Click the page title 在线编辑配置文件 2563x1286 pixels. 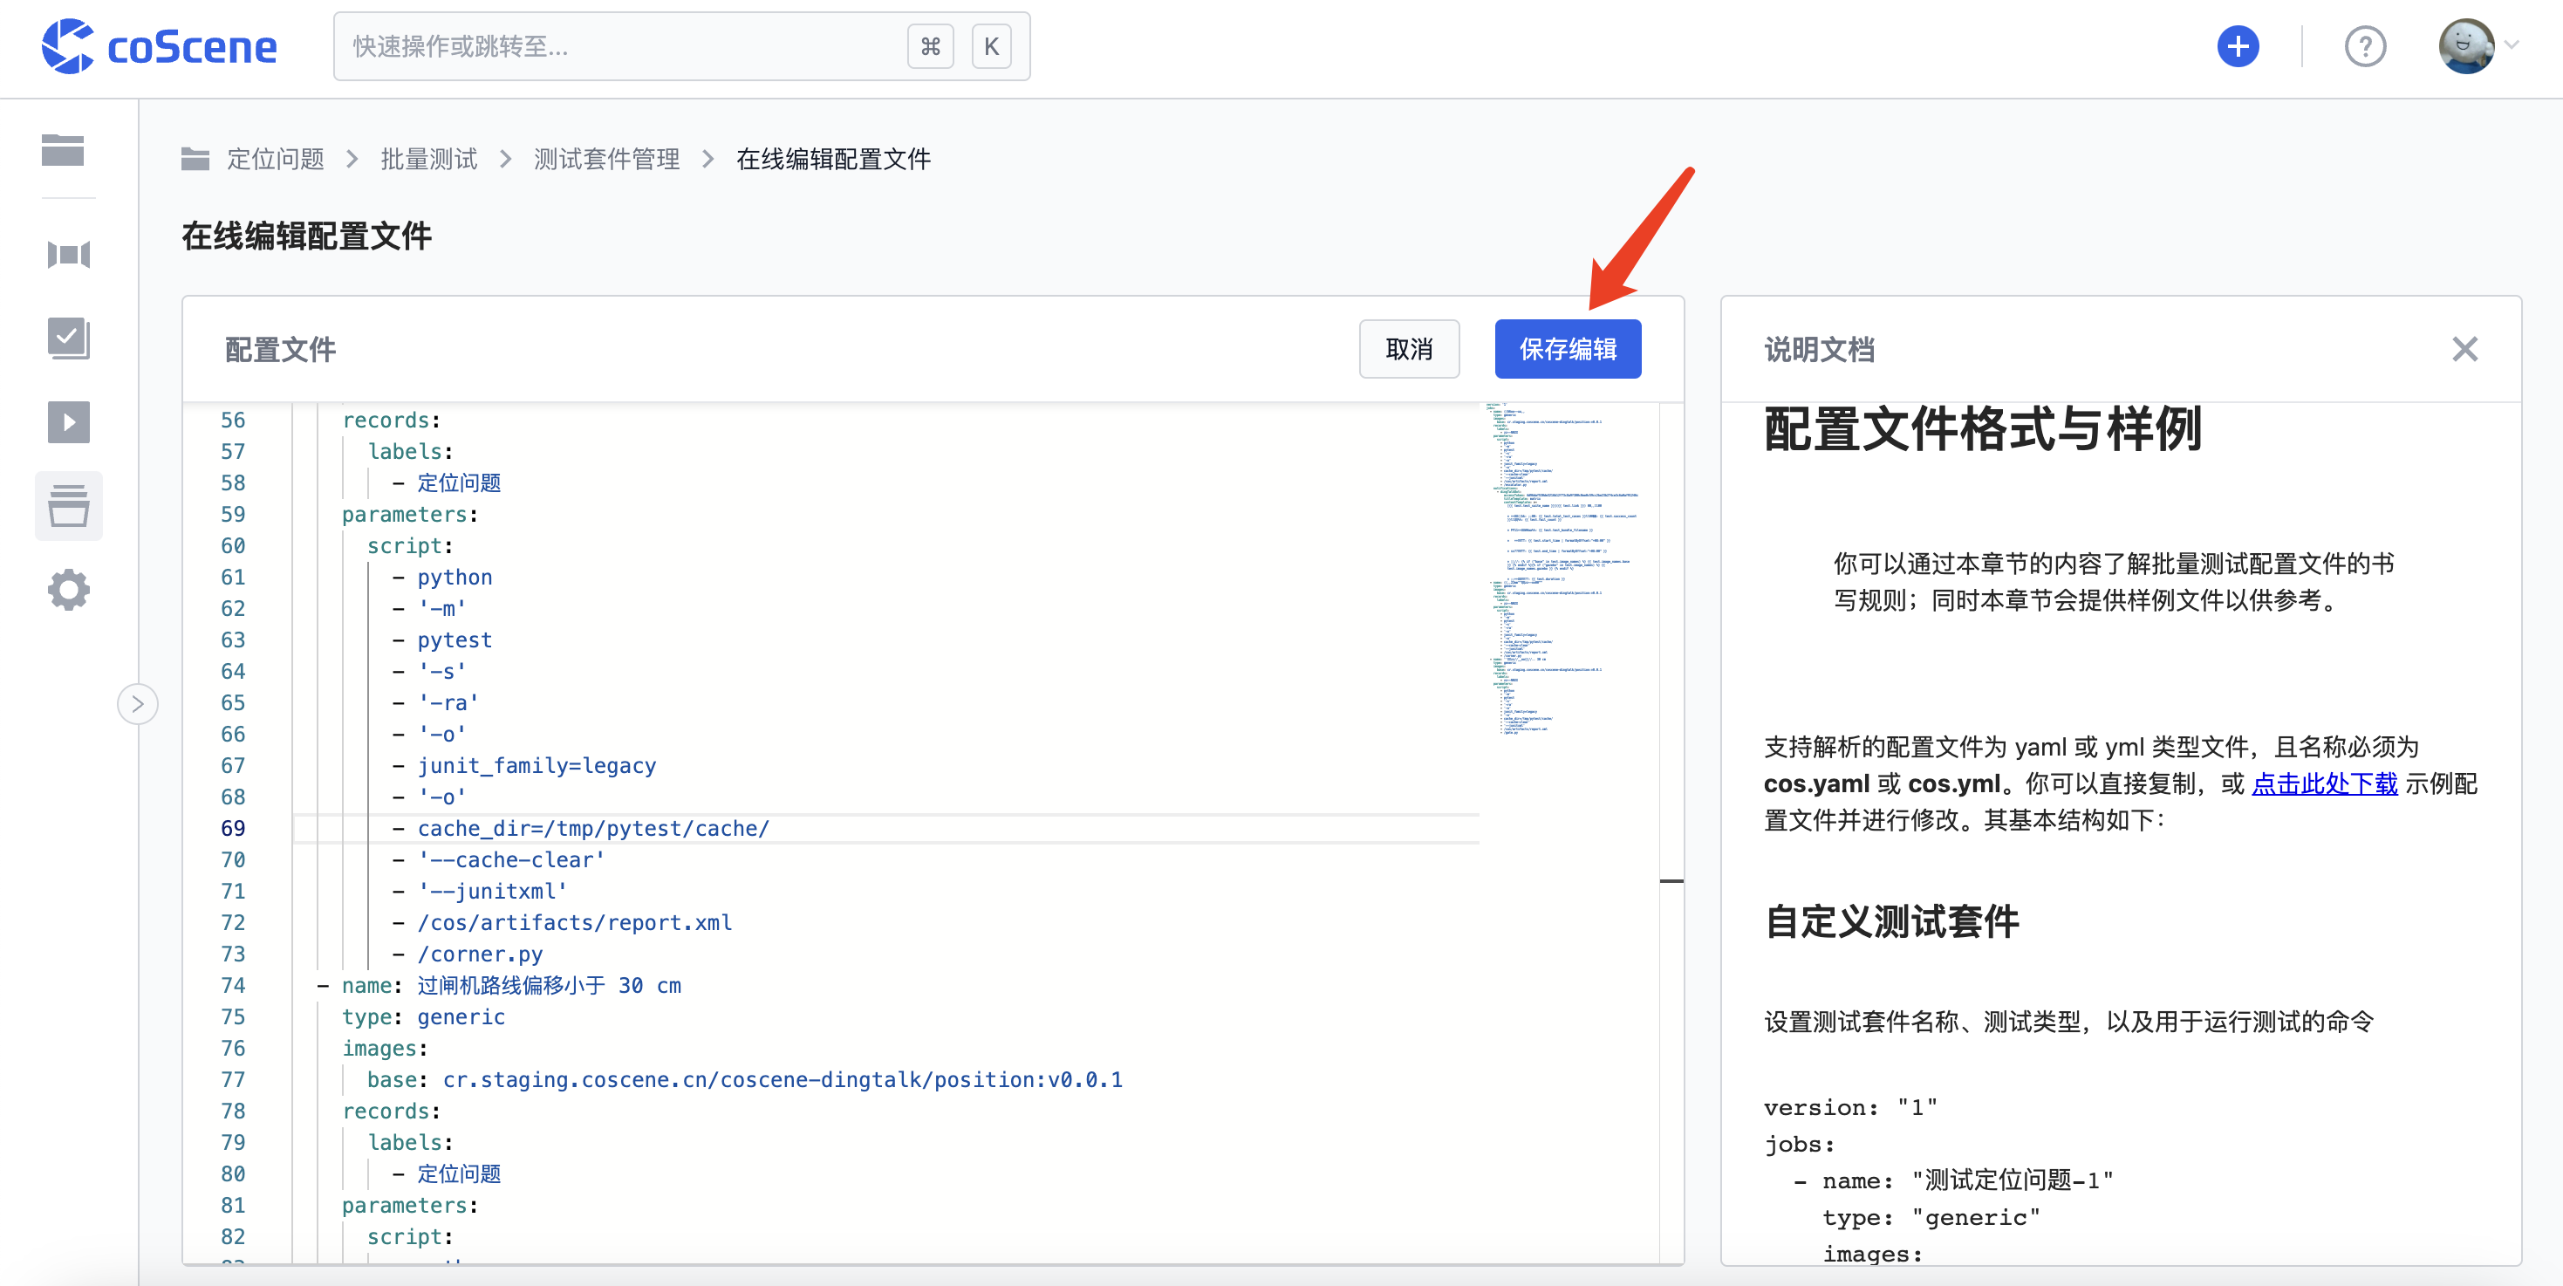[x=306, y=237]
